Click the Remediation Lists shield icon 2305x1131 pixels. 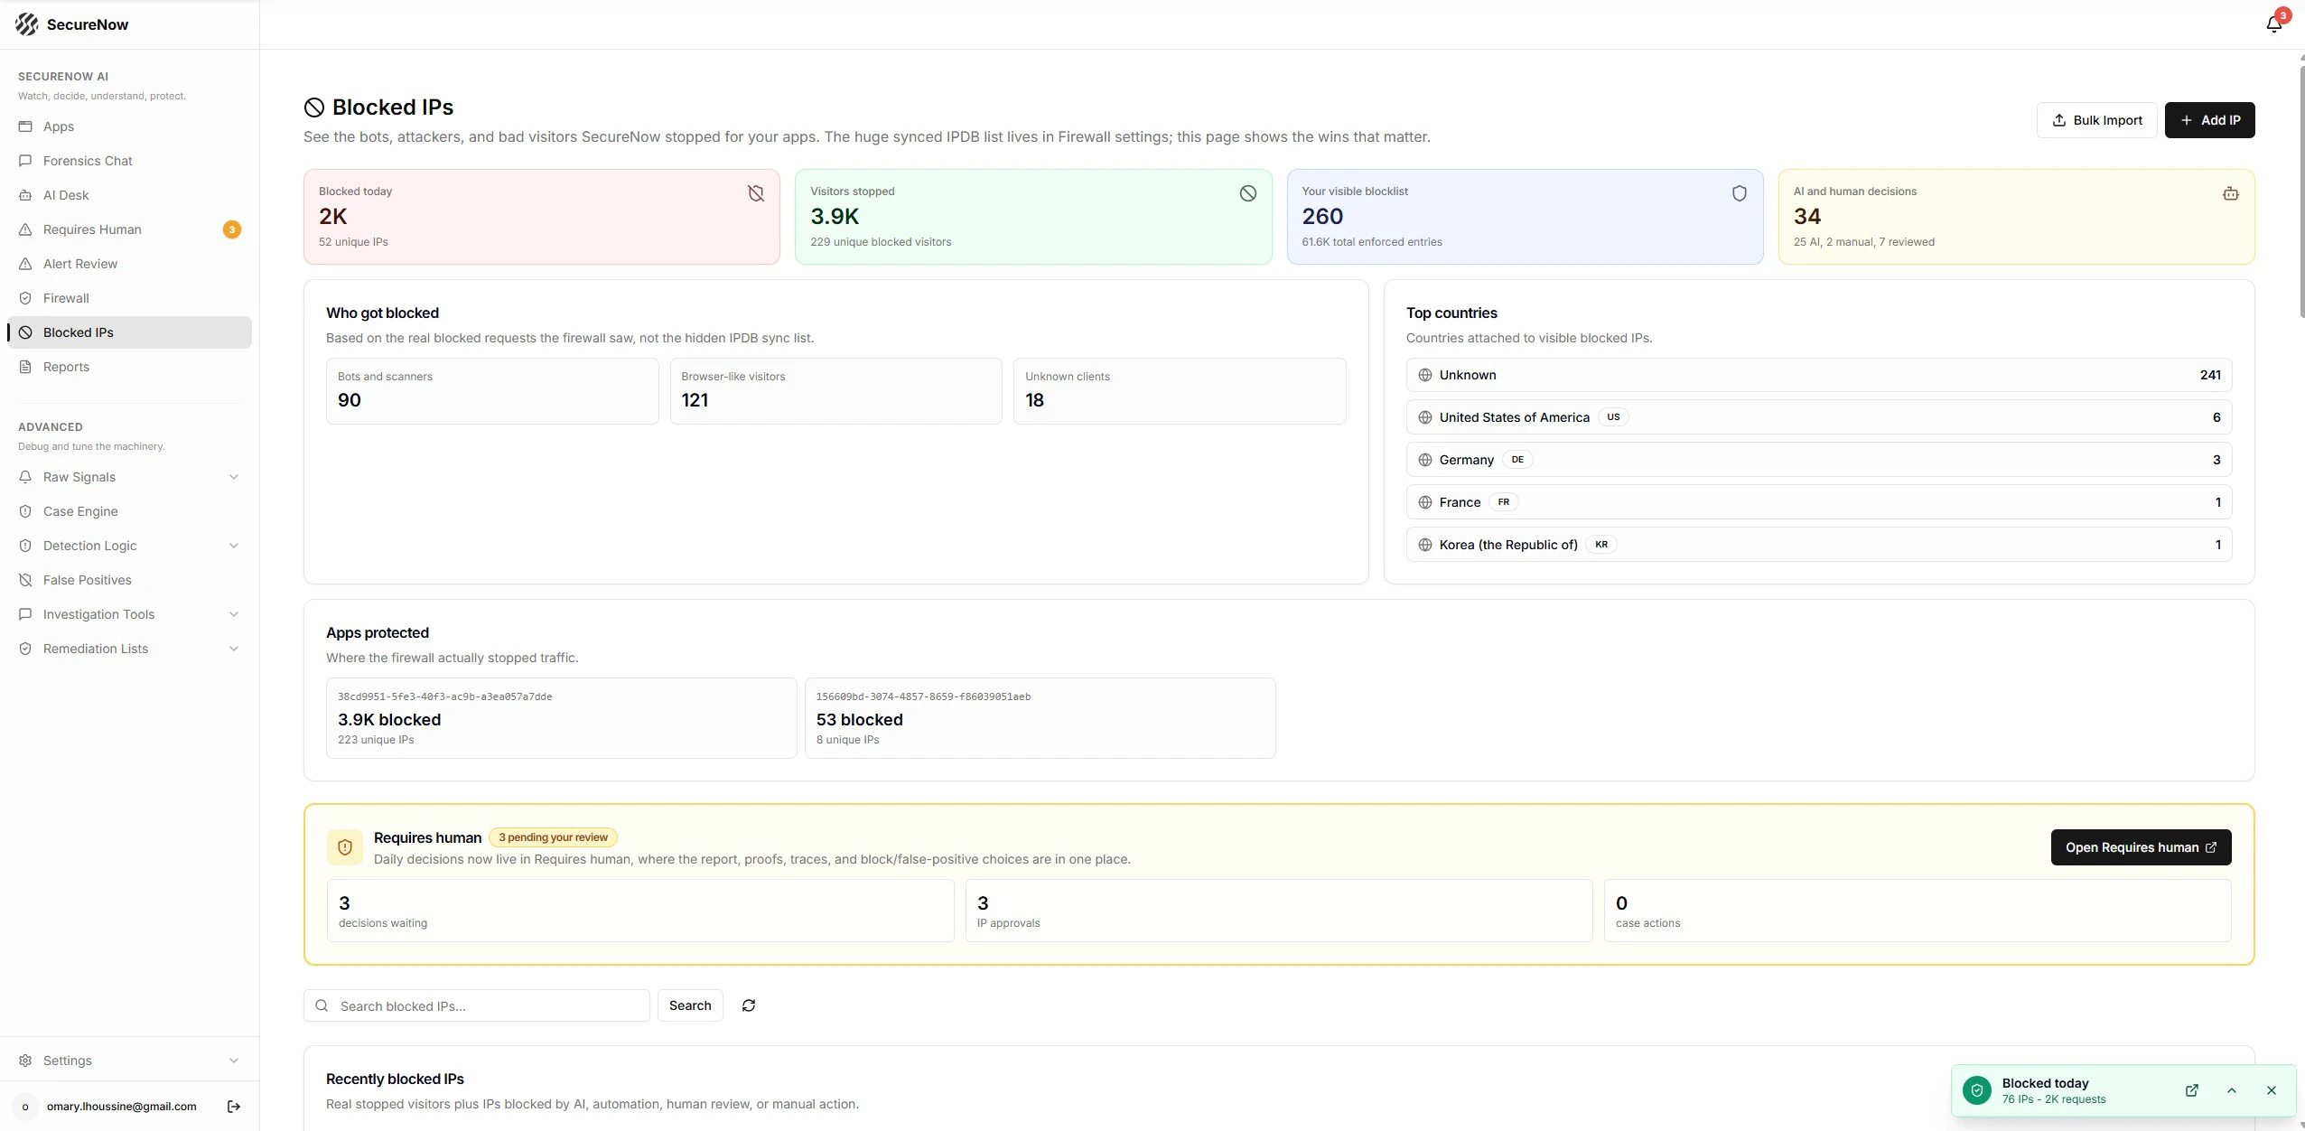pos(25,649)
